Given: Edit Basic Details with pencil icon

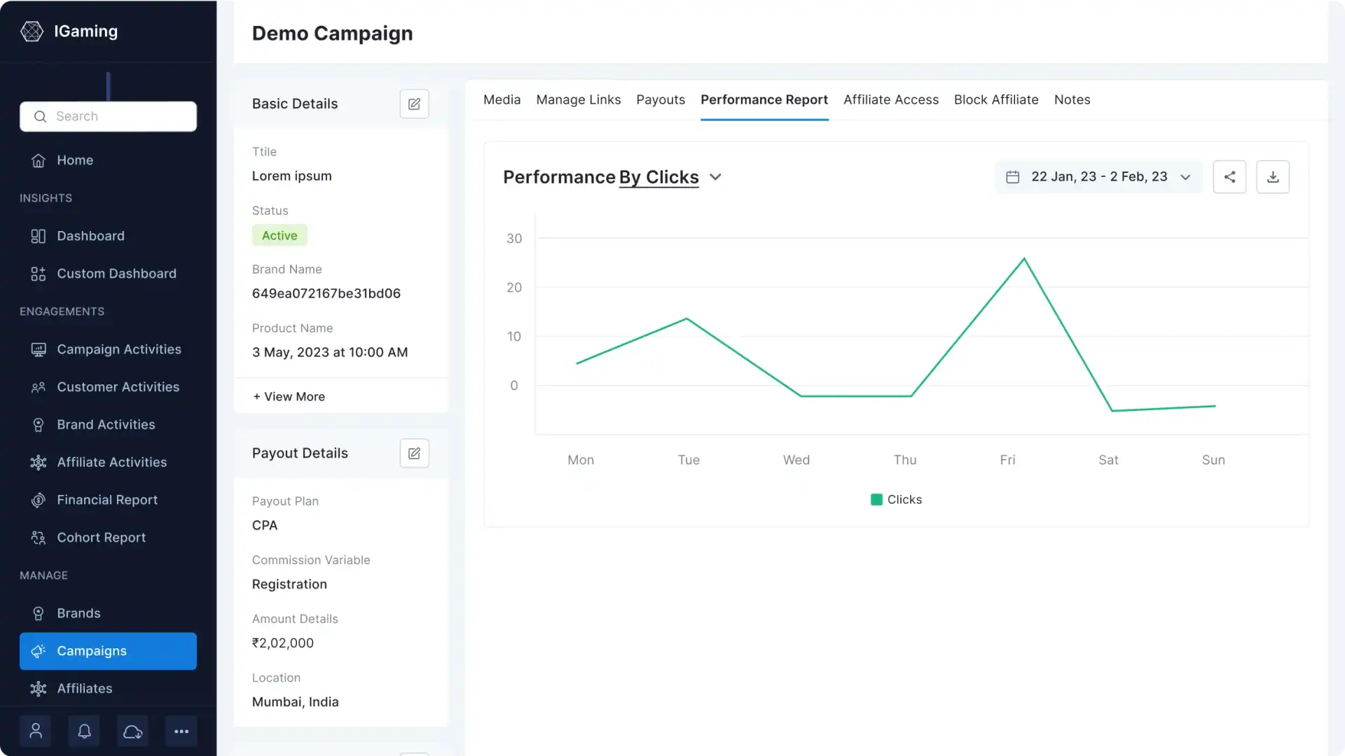Looking at the screenshot, I should (x=414, y=104).
